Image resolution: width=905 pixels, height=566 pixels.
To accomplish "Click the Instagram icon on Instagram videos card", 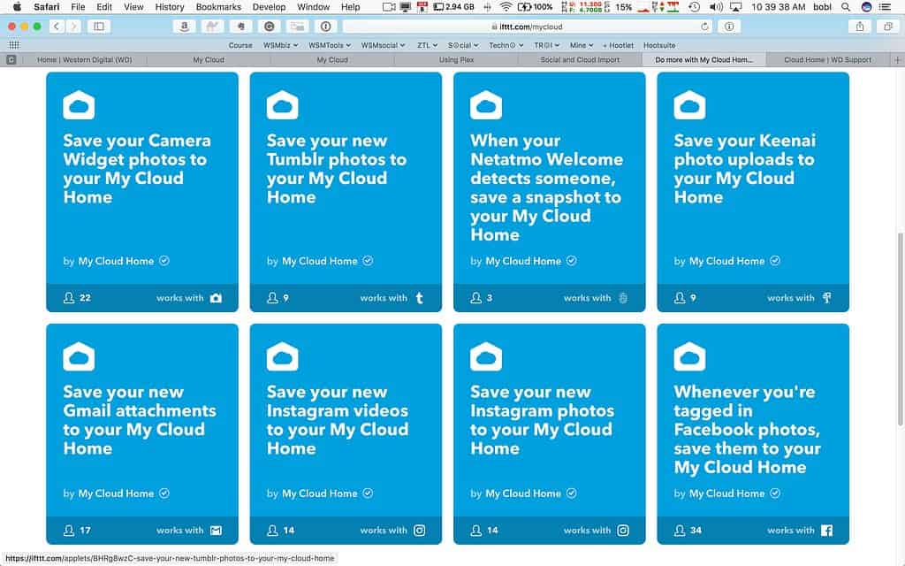I will [x=419, y=531].
